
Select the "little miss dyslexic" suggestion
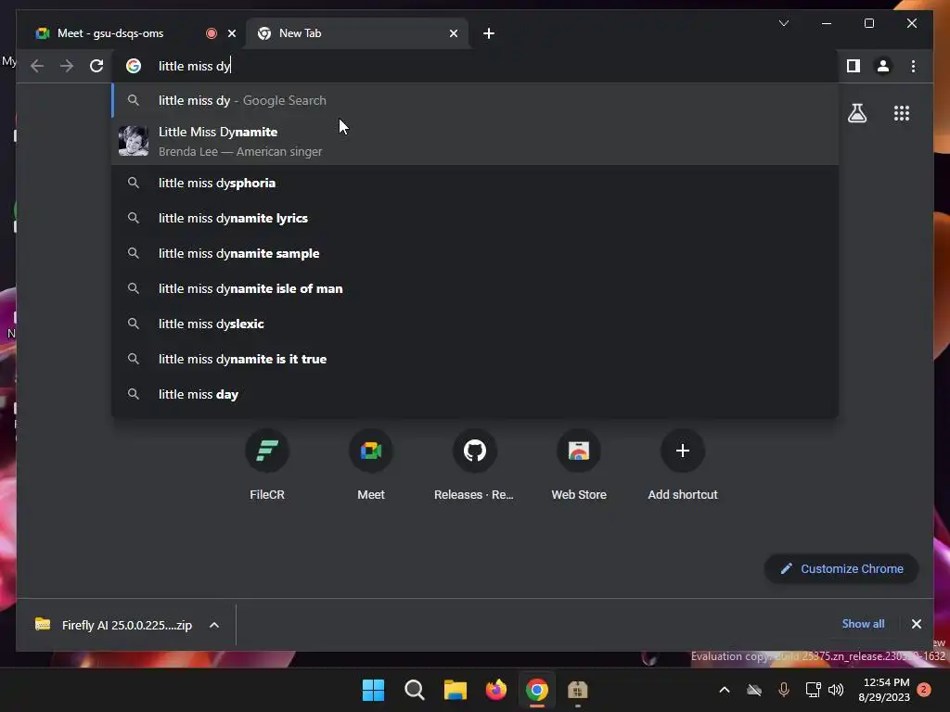(x=475, y=324)
